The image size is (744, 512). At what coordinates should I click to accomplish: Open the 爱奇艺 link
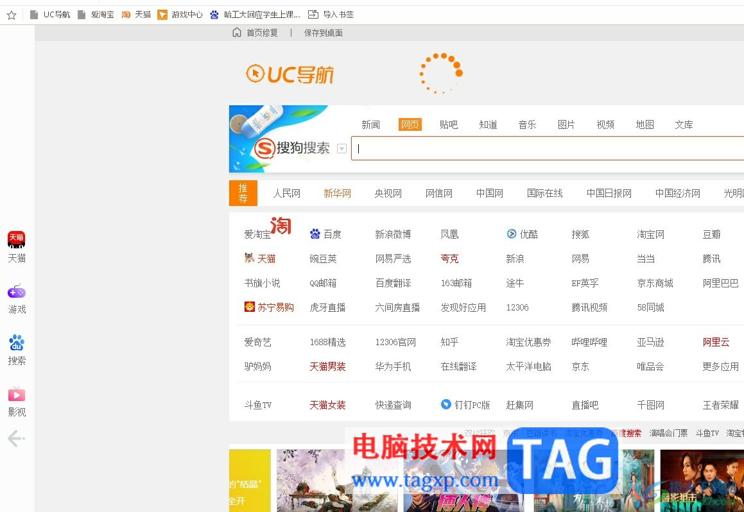pyautogui.click(x=257, y=342)
